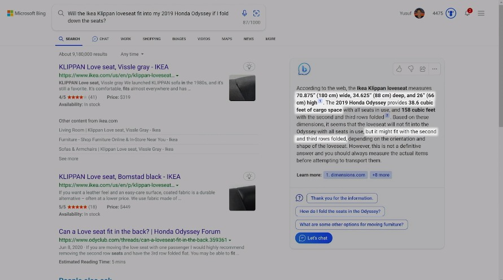The image size is (503, 280).
Task: Click 'Estimated Reading Time: 5 mins' text
Action: (x=92, y=262)
